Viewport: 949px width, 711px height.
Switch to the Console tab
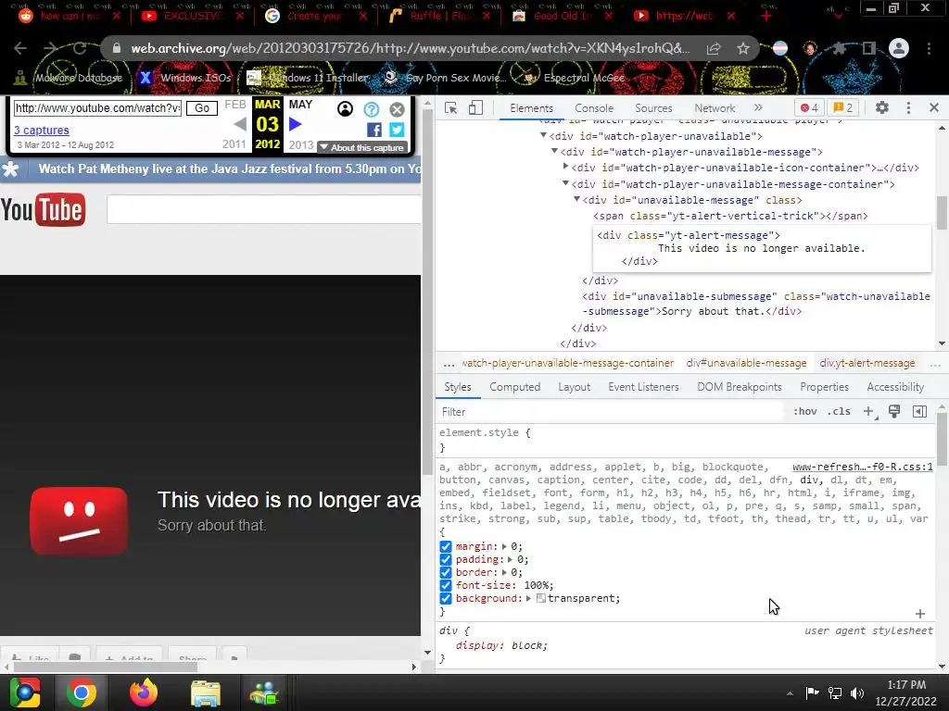(594, 107)
